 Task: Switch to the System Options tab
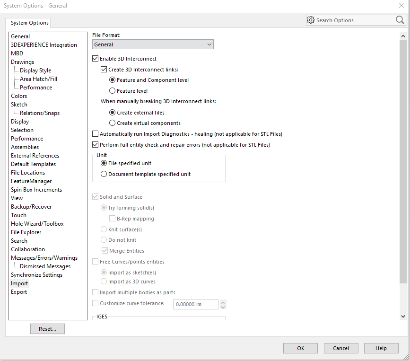click(30, 23)
